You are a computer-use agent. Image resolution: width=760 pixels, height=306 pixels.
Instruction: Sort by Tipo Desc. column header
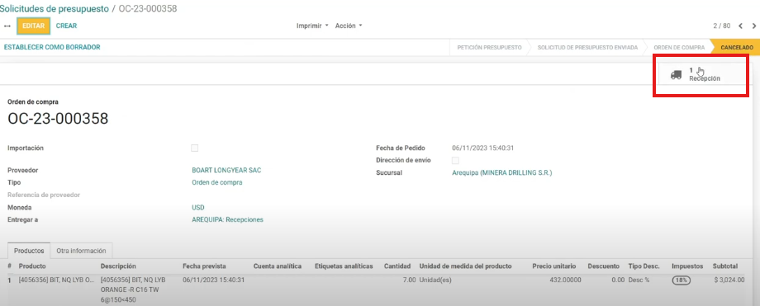[644, 266]
